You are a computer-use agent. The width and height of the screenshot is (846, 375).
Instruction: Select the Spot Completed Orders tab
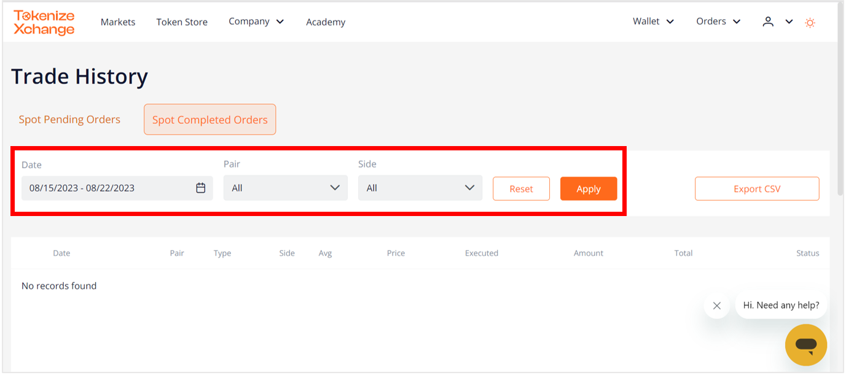[210, 120]
